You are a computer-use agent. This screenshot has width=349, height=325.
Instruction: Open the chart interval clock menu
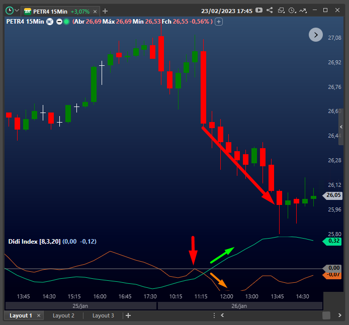tap(292, 11)
